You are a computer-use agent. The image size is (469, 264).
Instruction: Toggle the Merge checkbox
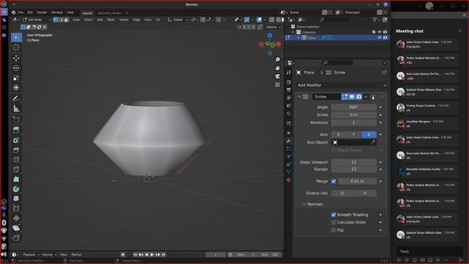(x=333, y=181)
